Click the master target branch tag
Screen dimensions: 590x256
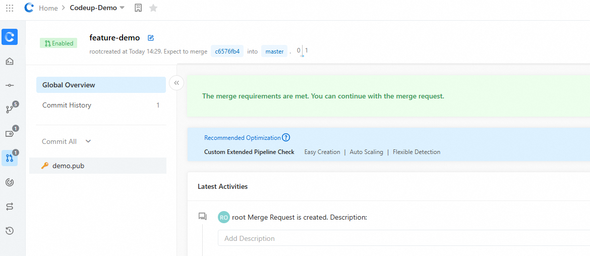coord(274,51)
